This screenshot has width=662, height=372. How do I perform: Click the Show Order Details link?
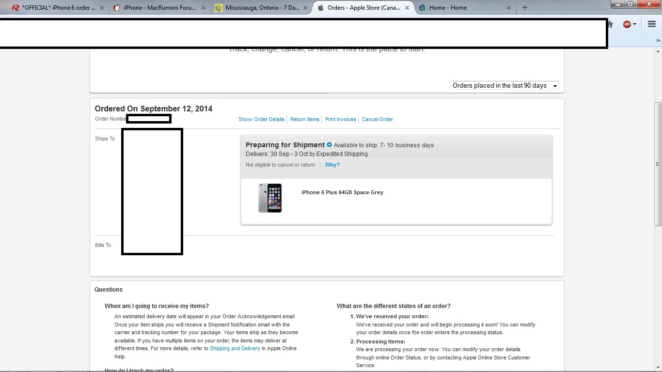[261, 119]
